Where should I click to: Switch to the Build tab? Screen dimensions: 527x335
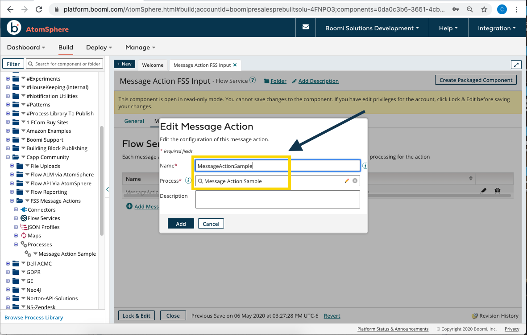coord(66,47)
